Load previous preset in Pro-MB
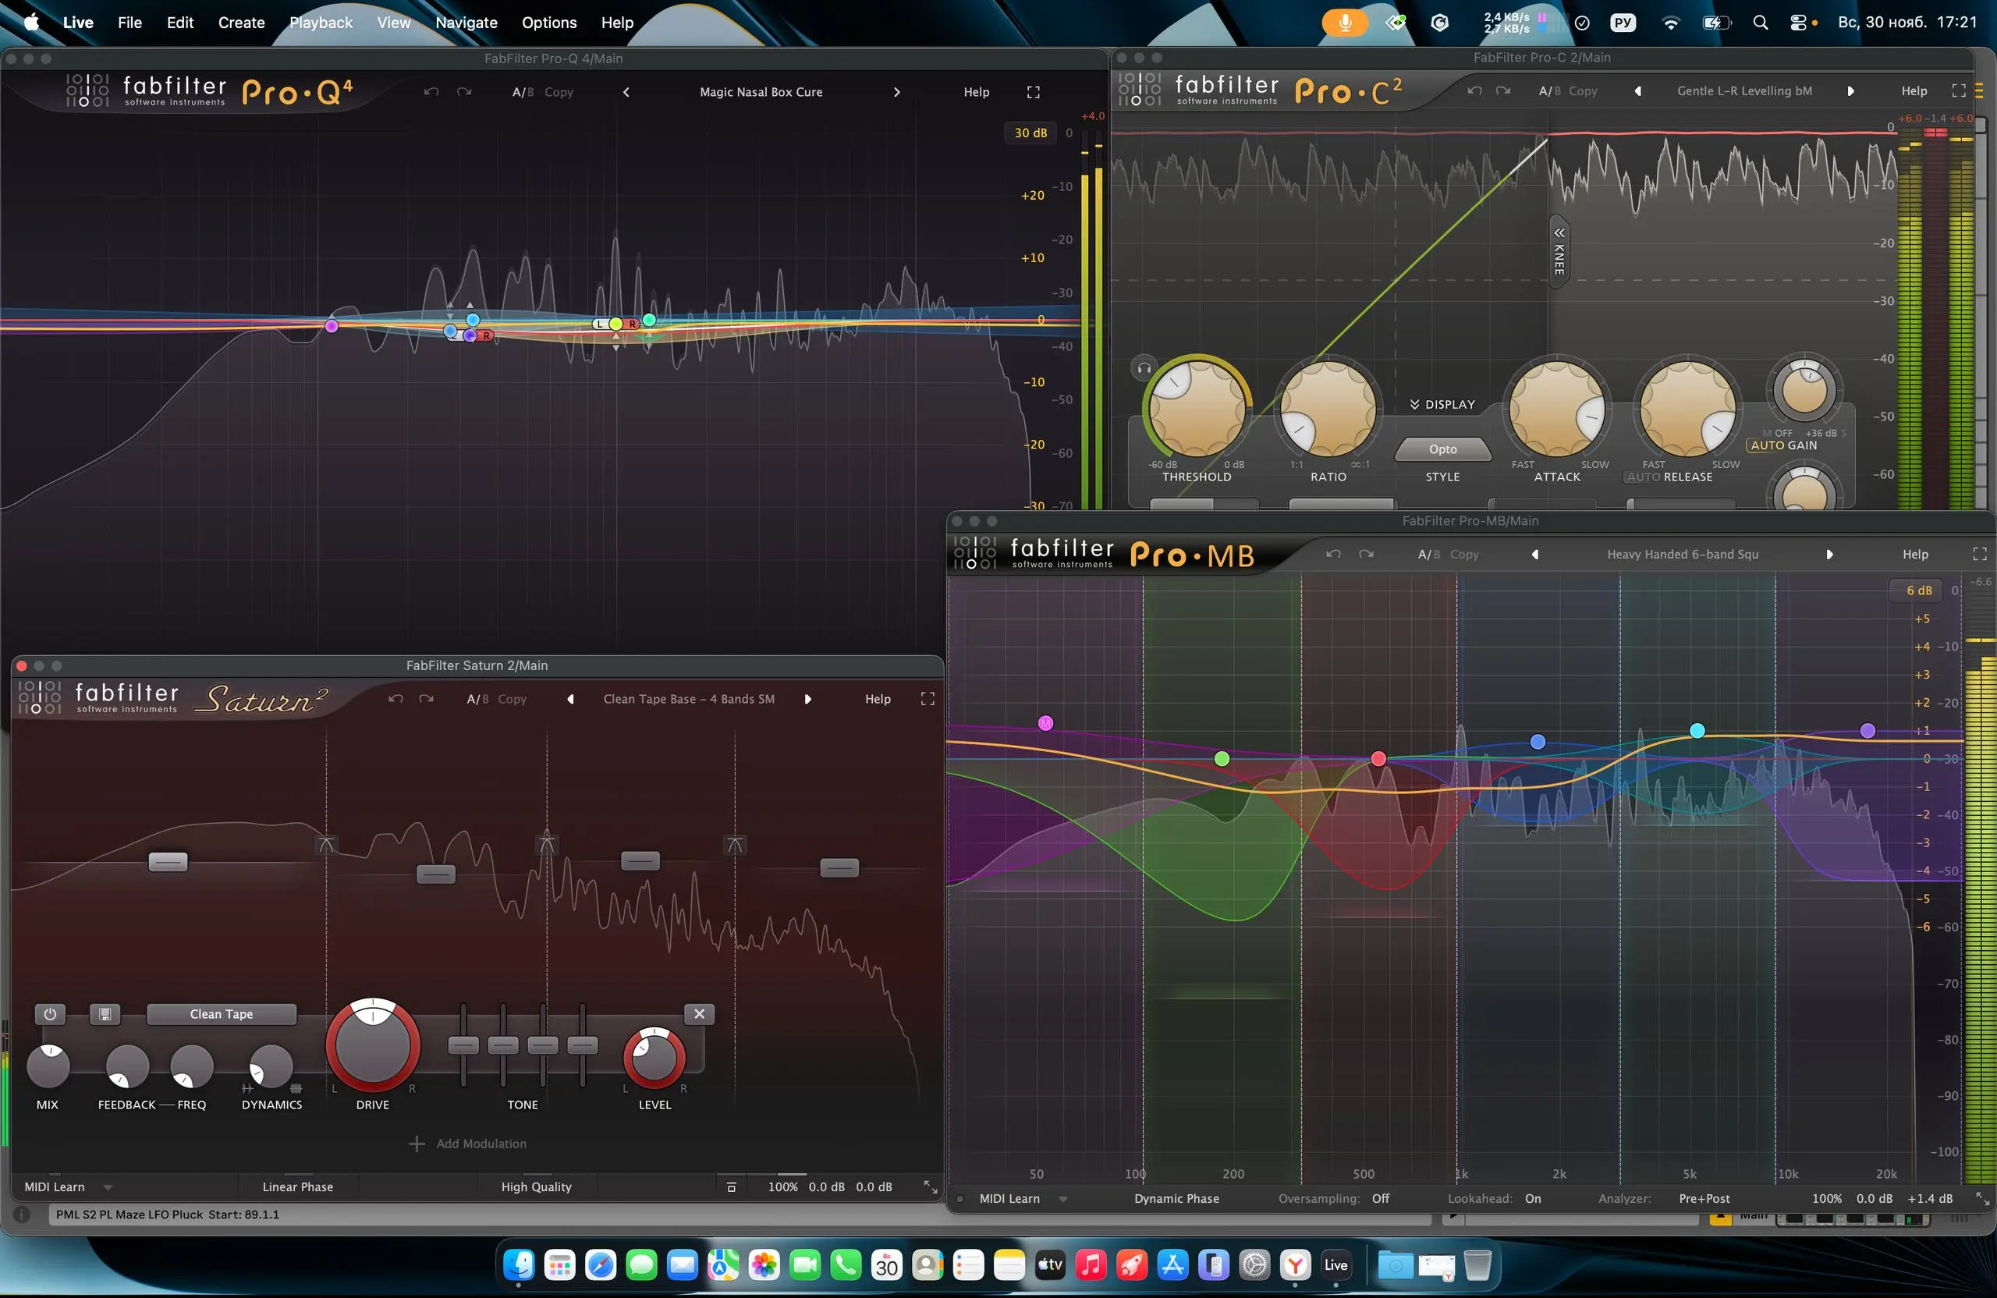 (1534, 554)
